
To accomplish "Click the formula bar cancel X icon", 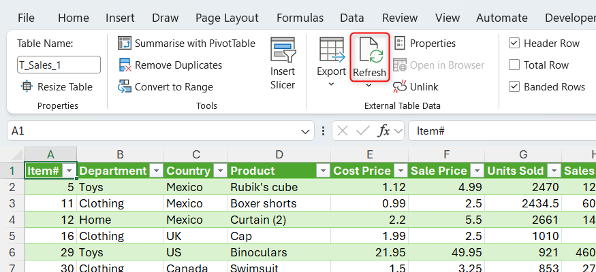I will click(343, 131).
